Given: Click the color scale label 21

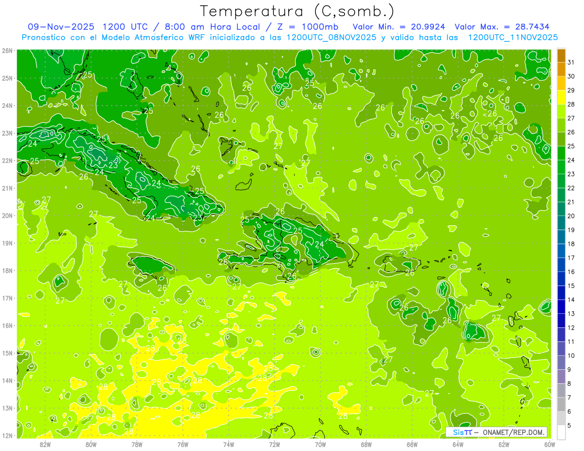Looking at the screenshot, I should 571,202.
